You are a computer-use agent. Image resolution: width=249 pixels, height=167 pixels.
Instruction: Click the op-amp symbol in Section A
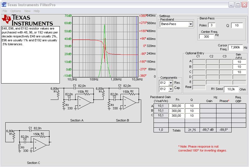pyautogui.click(x=84, y=103)
